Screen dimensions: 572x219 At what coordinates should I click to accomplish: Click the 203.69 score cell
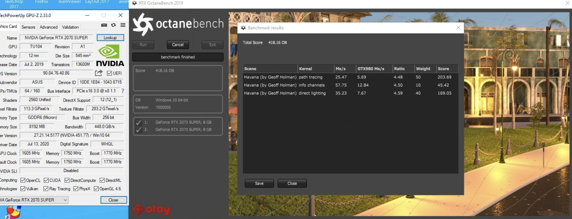444,77
